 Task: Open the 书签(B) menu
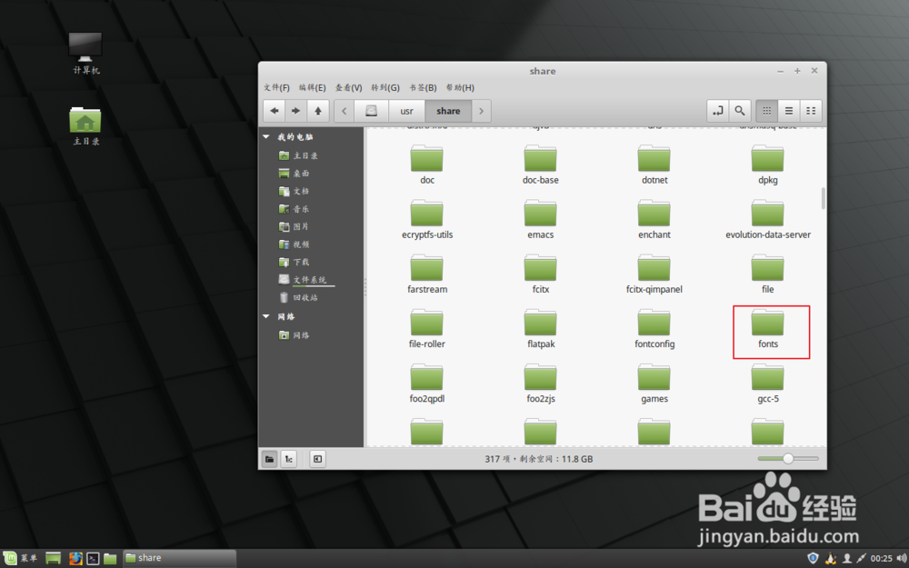(x=423, y=87)
